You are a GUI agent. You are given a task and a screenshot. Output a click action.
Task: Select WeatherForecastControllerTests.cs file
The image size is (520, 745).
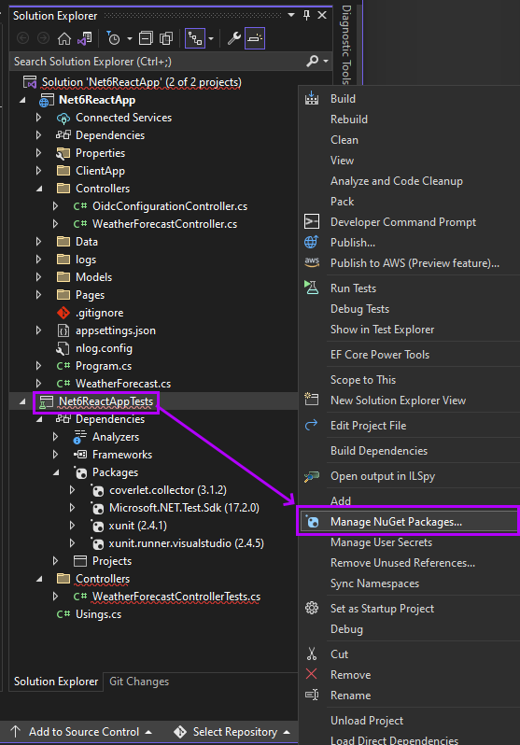pyautogui.click(x=176, y=597)
